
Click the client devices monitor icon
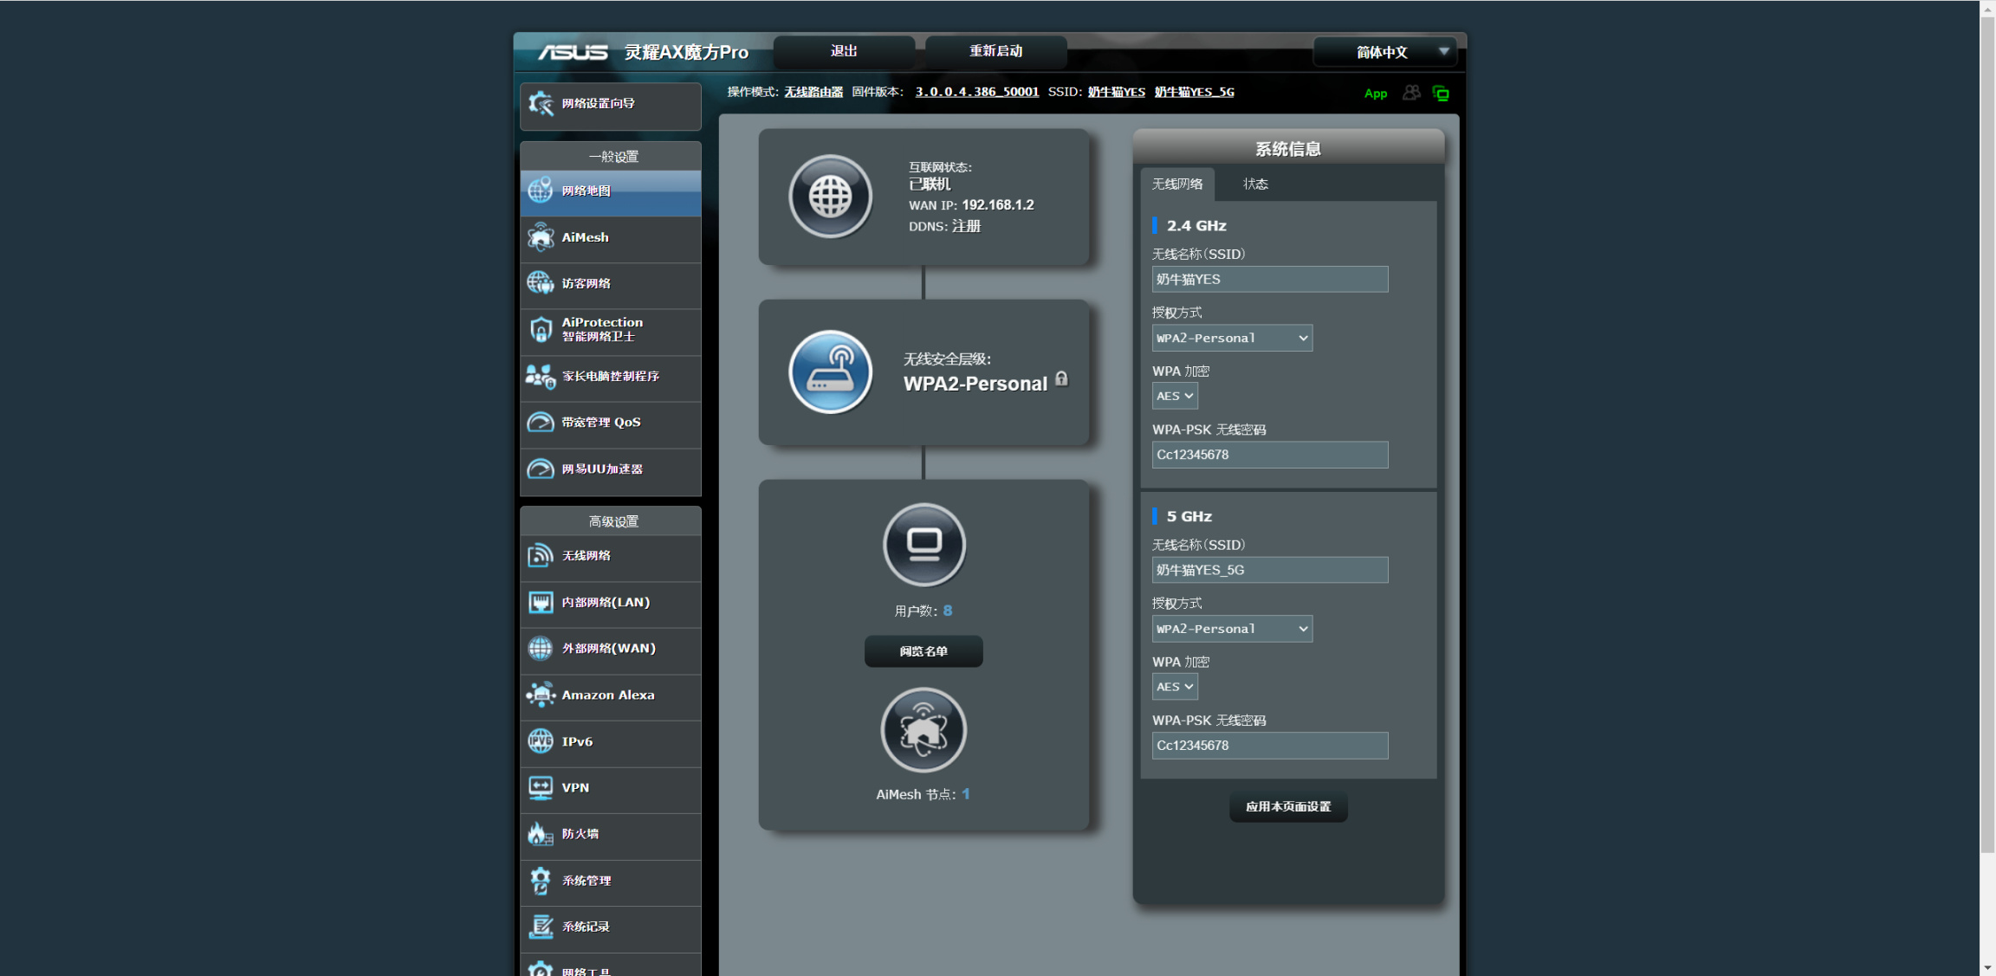point(923,545)
